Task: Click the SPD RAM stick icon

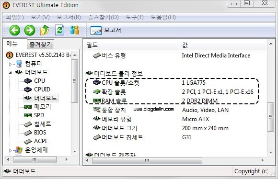Action: click(28, 115)
